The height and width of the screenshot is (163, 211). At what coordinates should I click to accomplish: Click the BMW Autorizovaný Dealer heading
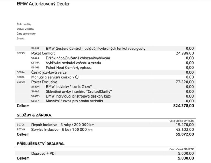(43, 4)
